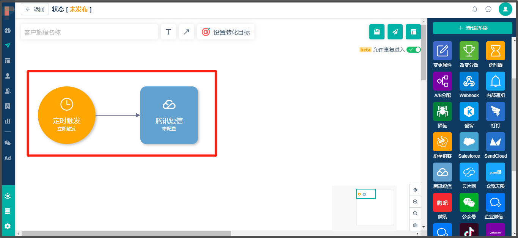Focus the 客户旅程名称 name field

(x=89, y=32)
